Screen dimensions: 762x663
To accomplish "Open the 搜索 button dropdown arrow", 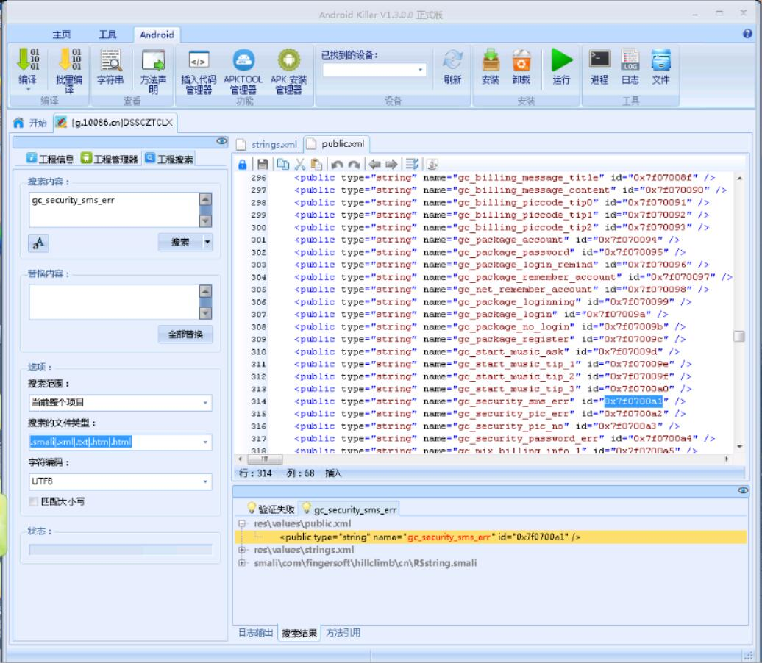I will [x=207, y=242].
